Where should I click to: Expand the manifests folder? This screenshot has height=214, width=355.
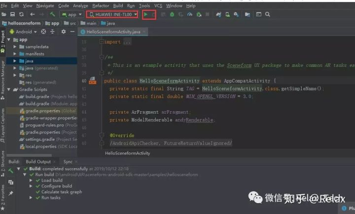(15, 54)
